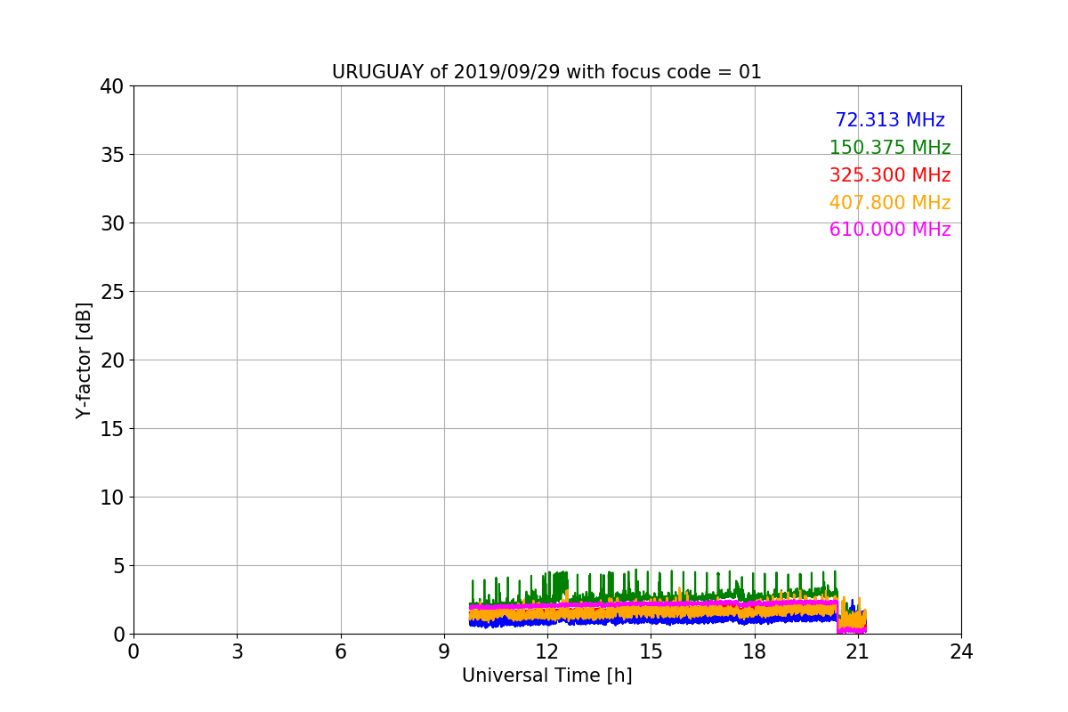
Task: Click the y-axis tick label 40
Action: click(111, 86)
